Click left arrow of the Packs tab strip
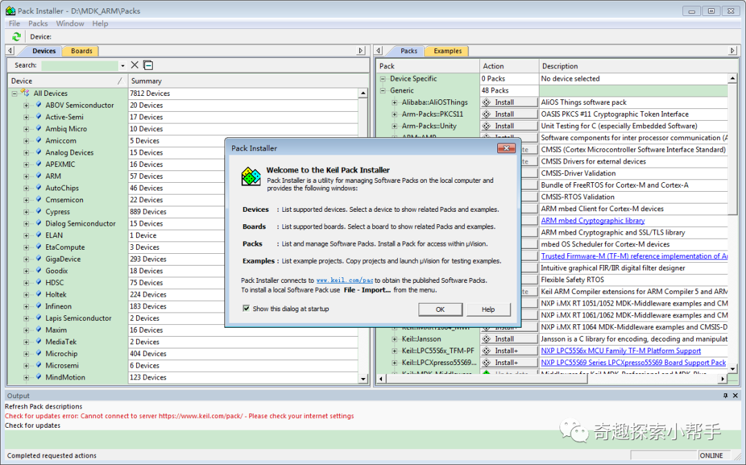The width and height of the screenshot is (746, 465). coord(379,50)
